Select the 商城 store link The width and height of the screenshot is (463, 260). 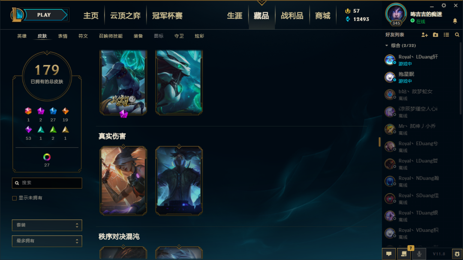[322, 15]
